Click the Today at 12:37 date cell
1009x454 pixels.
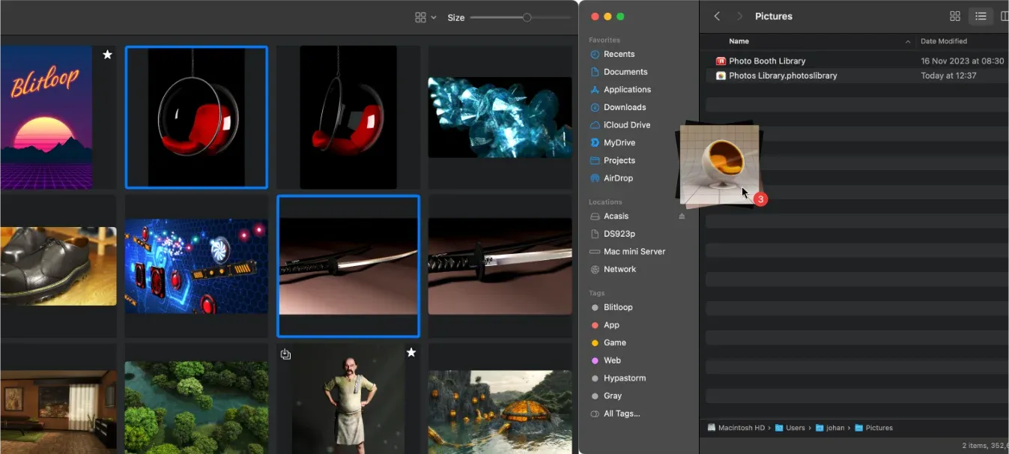point(948,76)
